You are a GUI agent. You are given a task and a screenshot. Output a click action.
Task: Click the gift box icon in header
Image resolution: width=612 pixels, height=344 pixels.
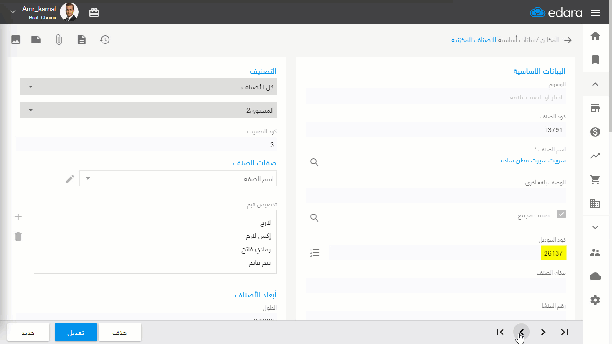pyautogui.click(x=94, y=12)
